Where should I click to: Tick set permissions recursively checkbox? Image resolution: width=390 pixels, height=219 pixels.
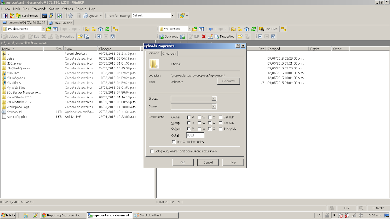pos(152,151)
